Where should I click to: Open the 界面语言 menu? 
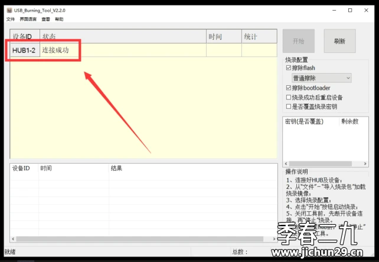pyautogui.click(x=28, y=19)
